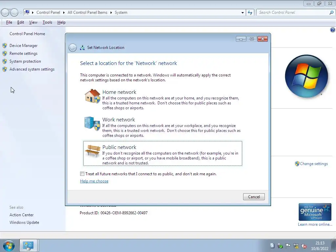Open Remote settings from the sidebar
336x252 pixels.
[23, 53]
